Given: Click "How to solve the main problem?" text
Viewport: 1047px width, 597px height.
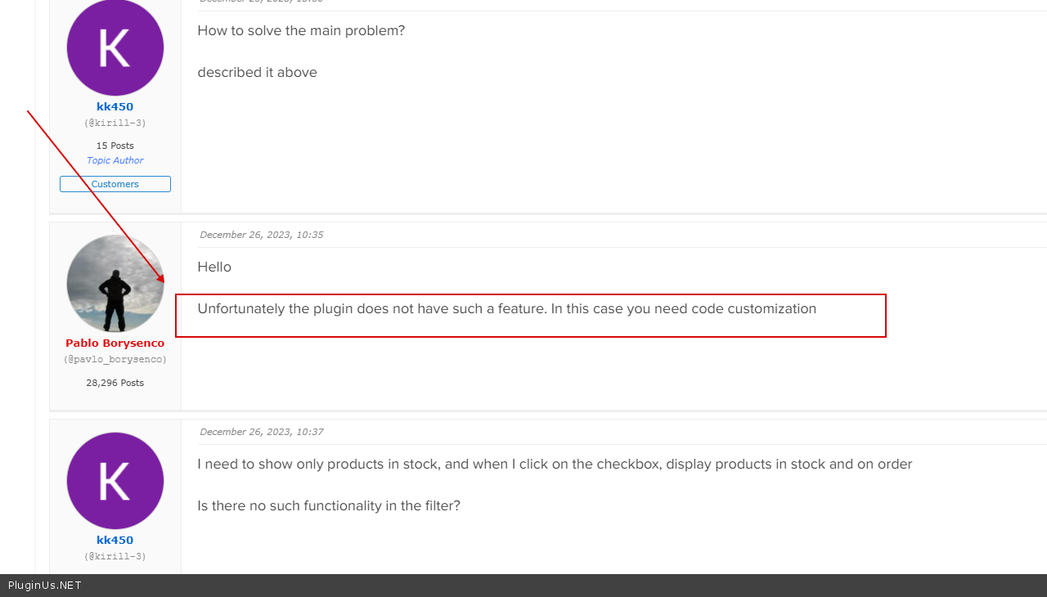Looking at the screenshot, I should pyautogui.click(x=301, y=31).
